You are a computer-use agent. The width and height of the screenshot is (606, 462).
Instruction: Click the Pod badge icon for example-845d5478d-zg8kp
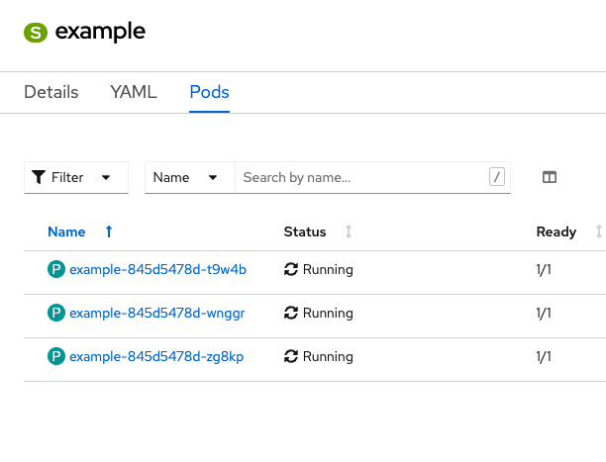[56, 356]
